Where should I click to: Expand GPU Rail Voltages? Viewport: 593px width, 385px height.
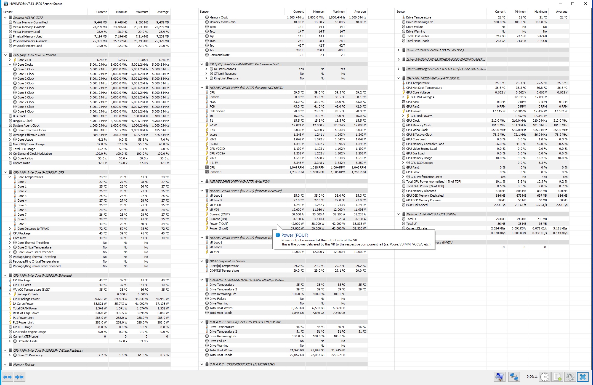[x=403, y=97]
